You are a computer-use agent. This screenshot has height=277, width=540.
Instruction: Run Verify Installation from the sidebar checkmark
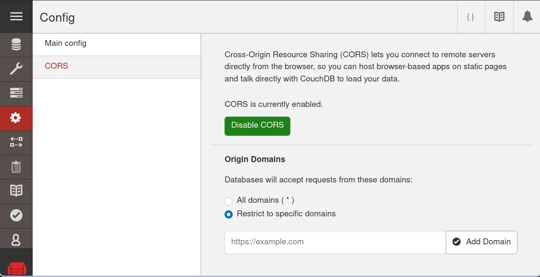click(x=16, y=215)
